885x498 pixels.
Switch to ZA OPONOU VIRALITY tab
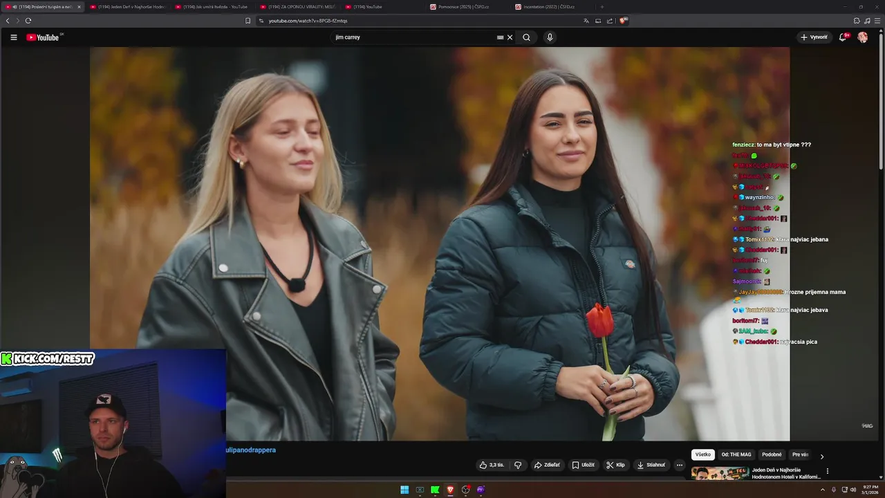pos(297,7)
